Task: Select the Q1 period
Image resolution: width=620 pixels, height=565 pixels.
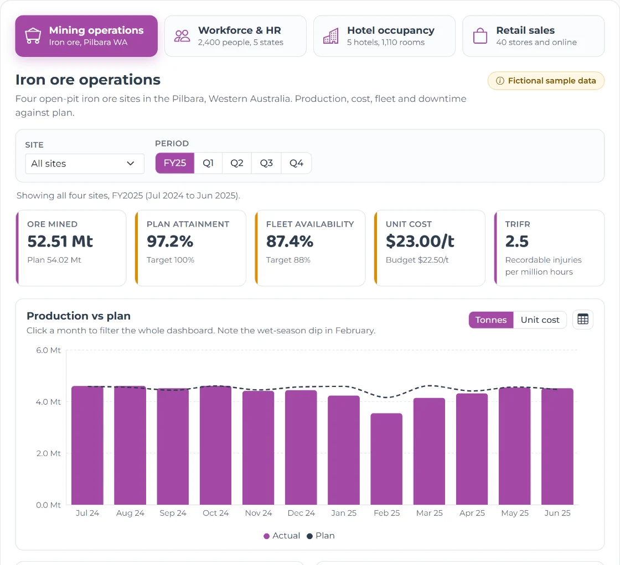Action: [x=208, y=163]
